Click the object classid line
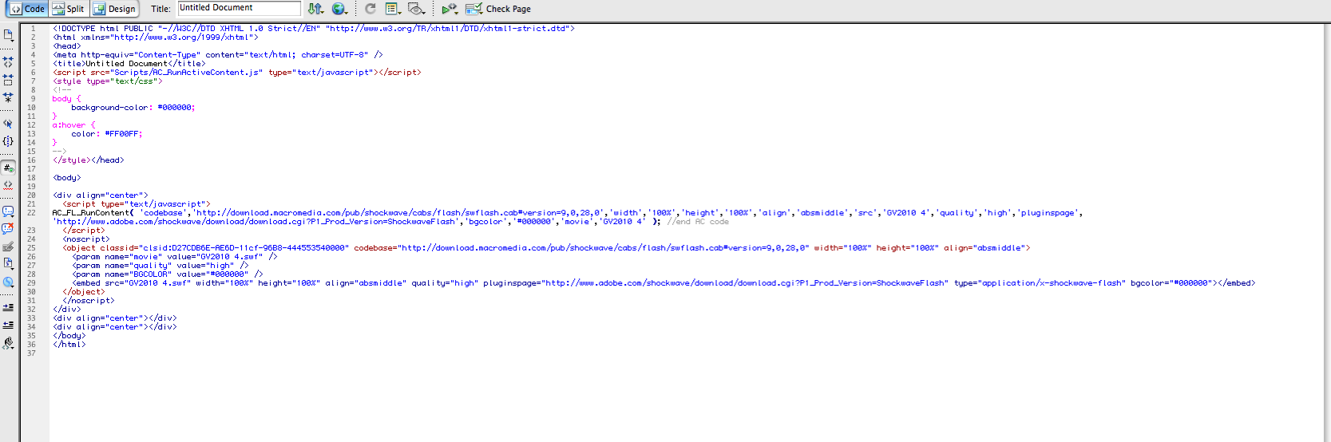1331x442 pixels. [546, 248]
